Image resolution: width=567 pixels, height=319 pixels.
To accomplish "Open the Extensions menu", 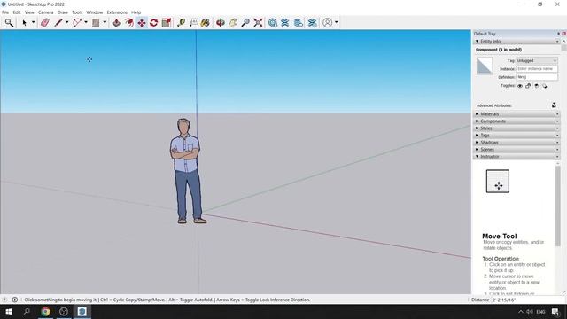I will (117, 12).
